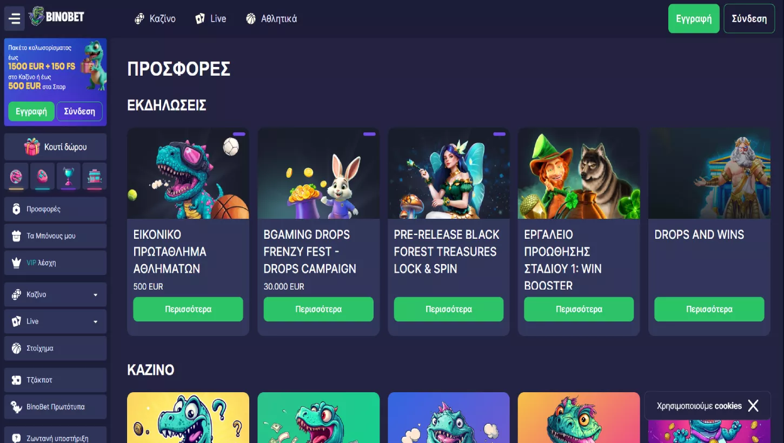The image size is (784, 443).
Task: Click the egg icon in sidebar
Action: point(42,176)
